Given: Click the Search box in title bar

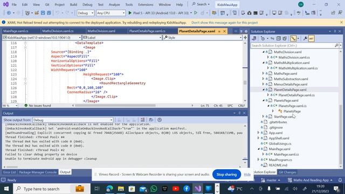Looking at the screenshot, I should (x=201, y=4).
